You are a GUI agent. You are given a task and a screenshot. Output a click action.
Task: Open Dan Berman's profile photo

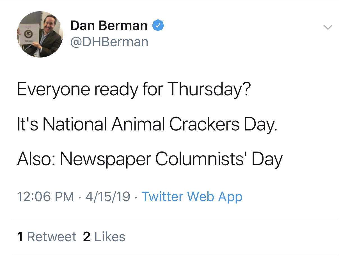coord(40,34)
